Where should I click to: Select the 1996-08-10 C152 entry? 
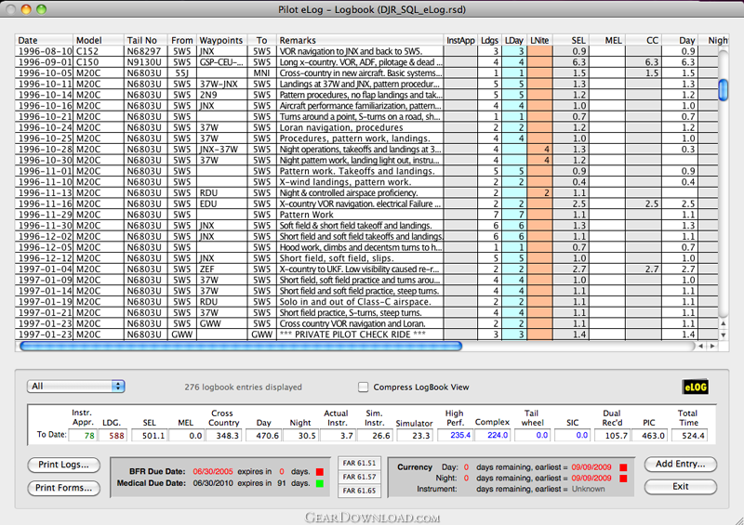tap(365, 51)
